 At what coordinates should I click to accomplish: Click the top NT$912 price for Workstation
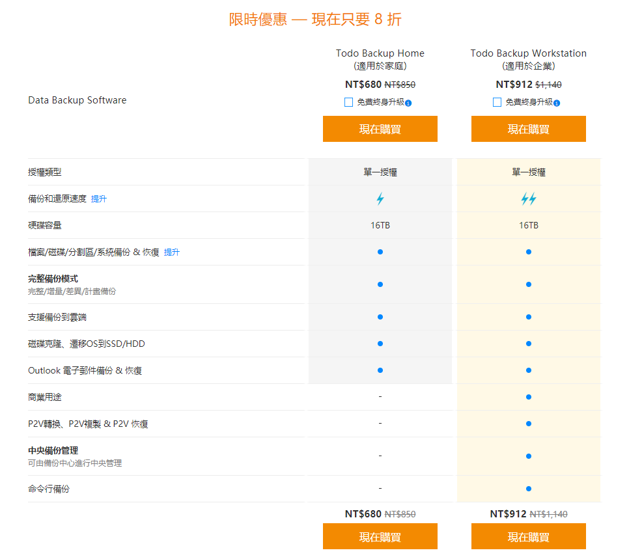(x=514, y=85)
